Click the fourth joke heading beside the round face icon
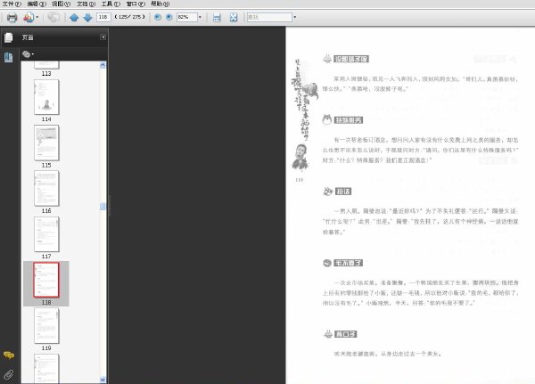The image size is (535, 384). tap(348, 263)
